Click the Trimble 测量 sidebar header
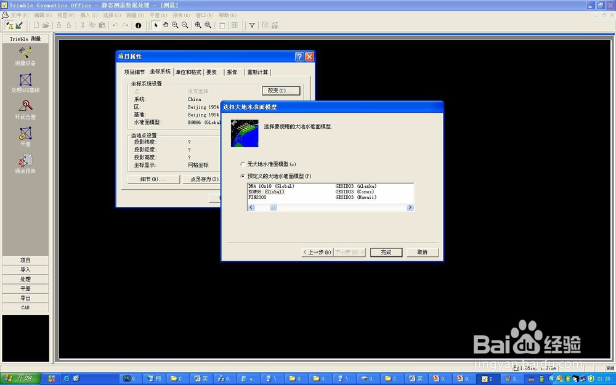 point(25,38)
